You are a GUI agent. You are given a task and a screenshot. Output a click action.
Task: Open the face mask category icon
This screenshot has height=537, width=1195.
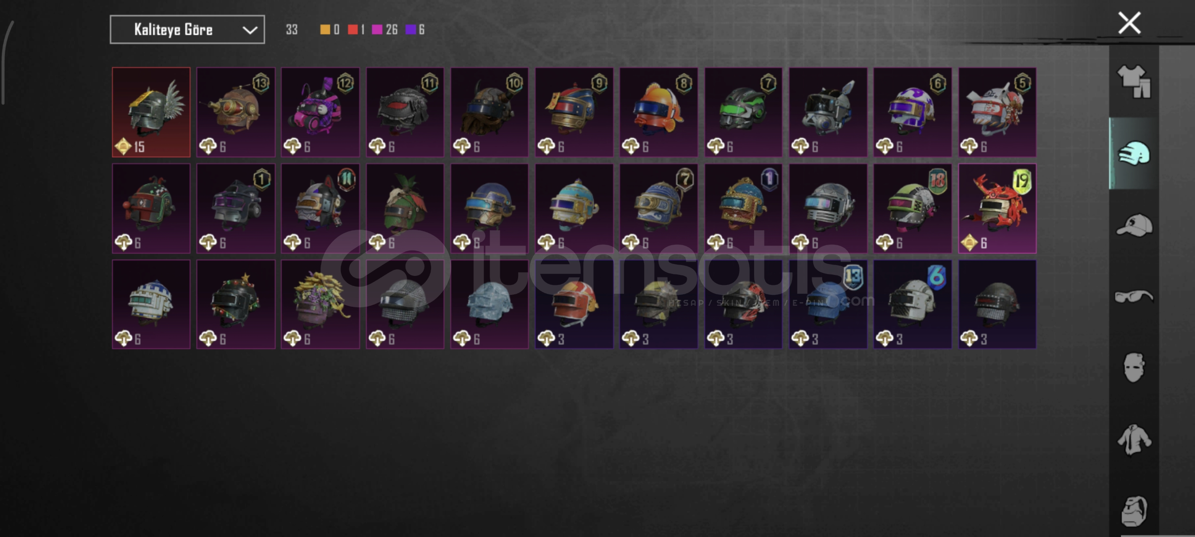1134,368
